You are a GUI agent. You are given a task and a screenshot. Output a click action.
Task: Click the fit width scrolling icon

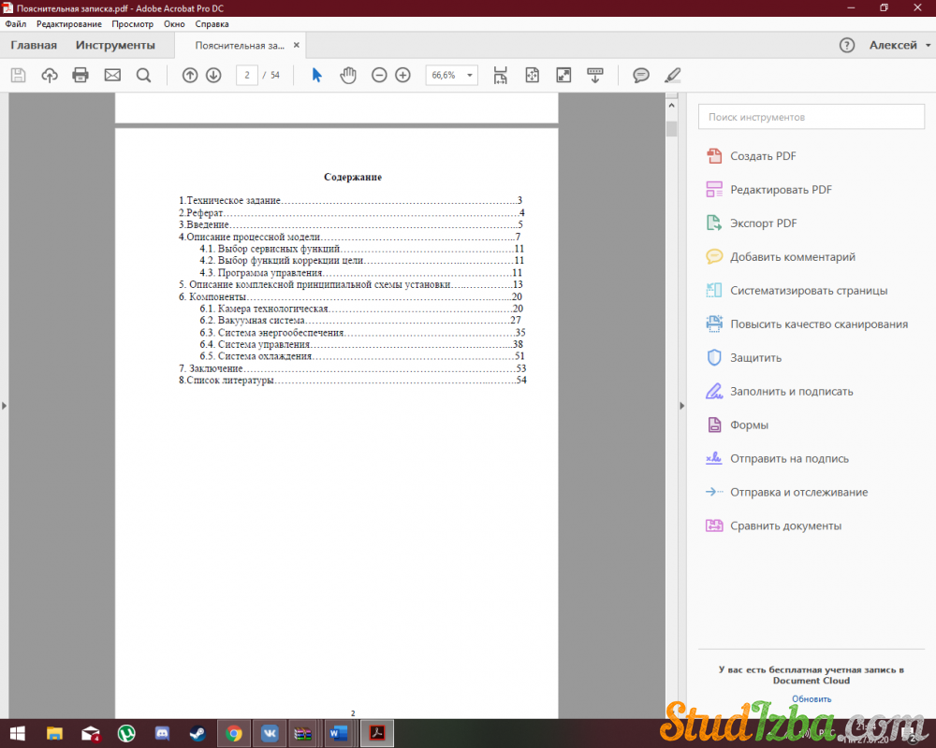[x=500, y=75]
